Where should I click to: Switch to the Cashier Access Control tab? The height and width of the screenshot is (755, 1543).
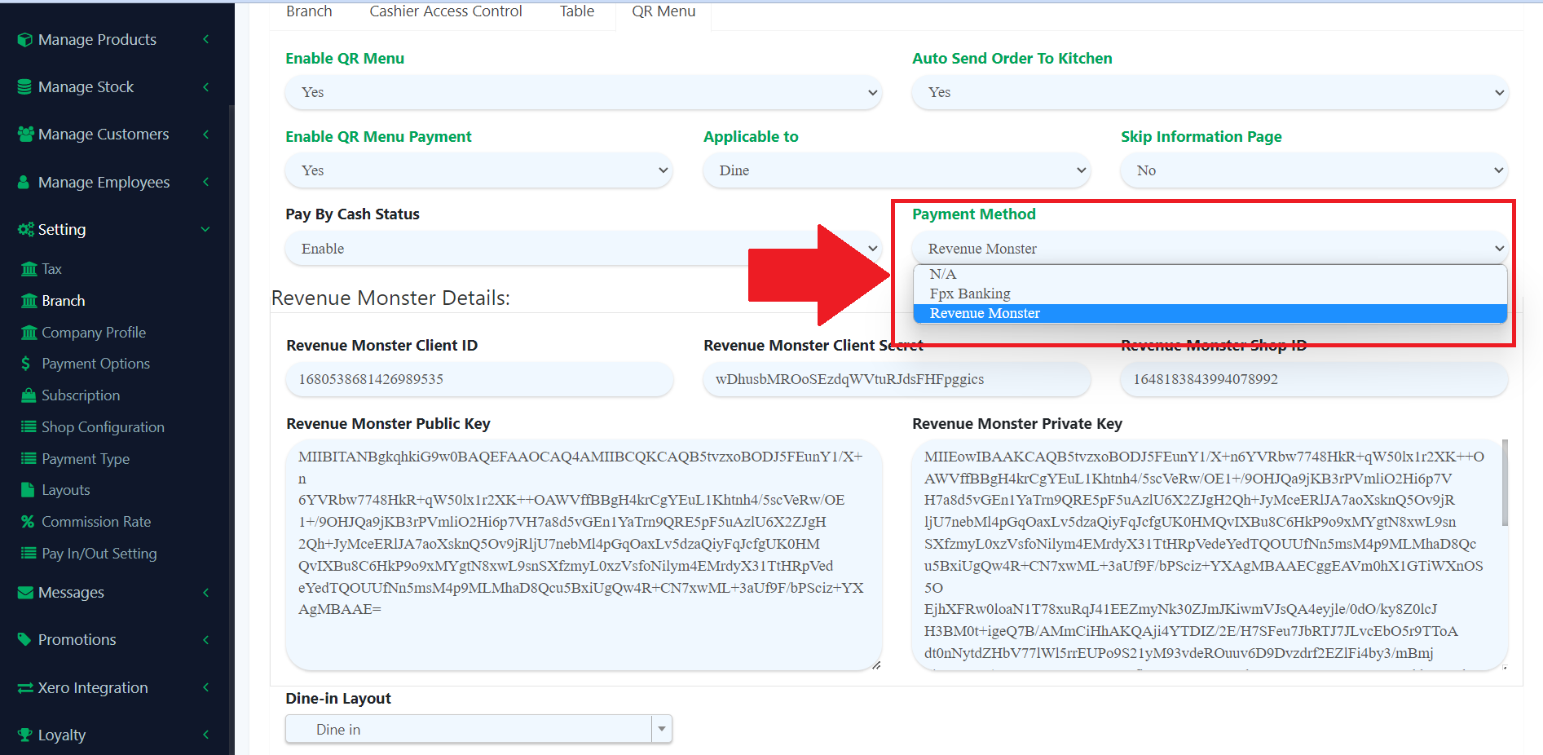[x=445, y=11]
